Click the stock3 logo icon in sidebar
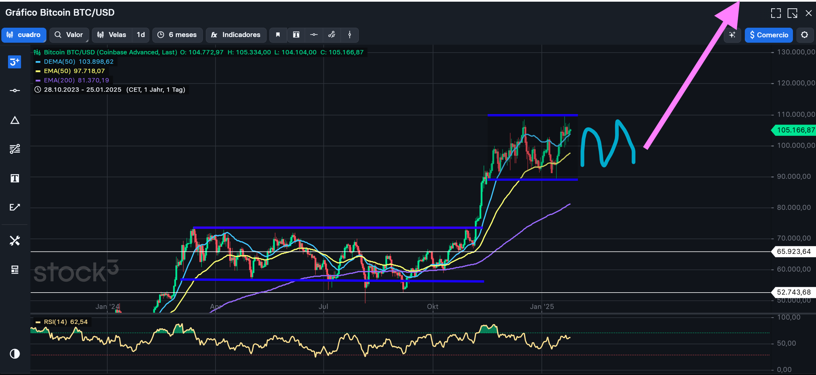This screenshot has height=375, width=816. (x=15, y=62)
